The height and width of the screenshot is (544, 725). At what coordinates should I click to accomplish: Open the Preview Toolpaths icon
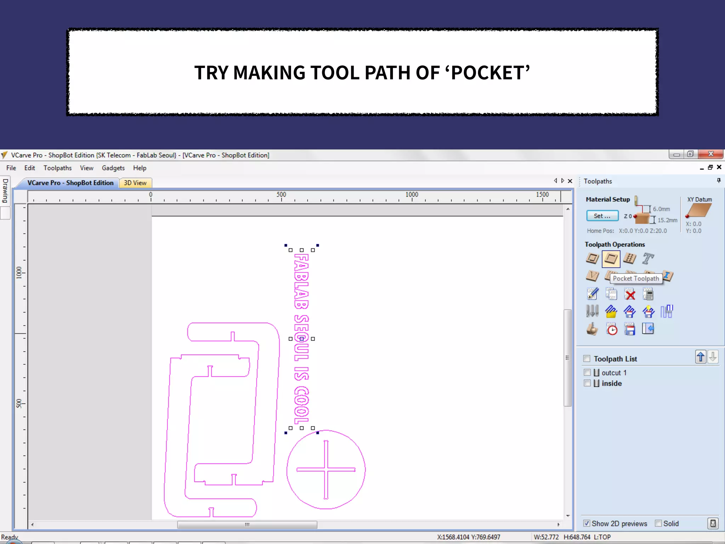click(592, 329)
